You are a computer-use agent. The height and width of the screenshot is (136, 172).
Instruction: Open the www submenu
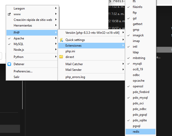point(32,14)
